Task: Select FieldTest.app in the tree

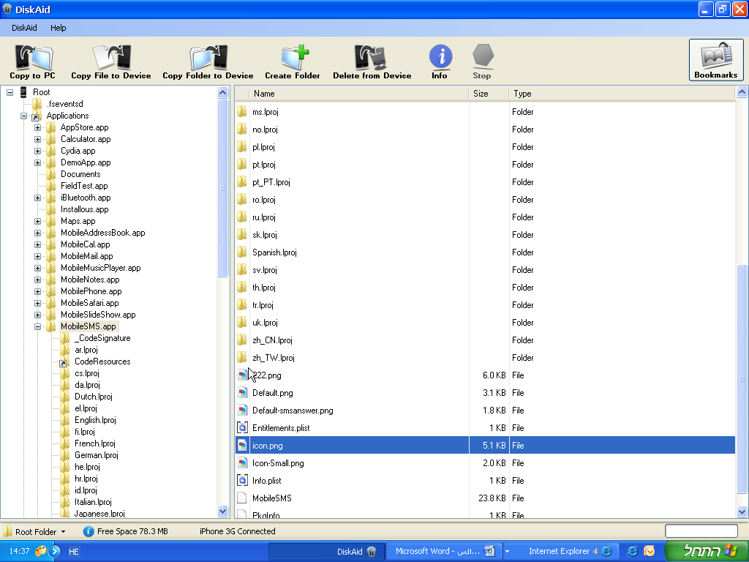Action: point(84,186)
